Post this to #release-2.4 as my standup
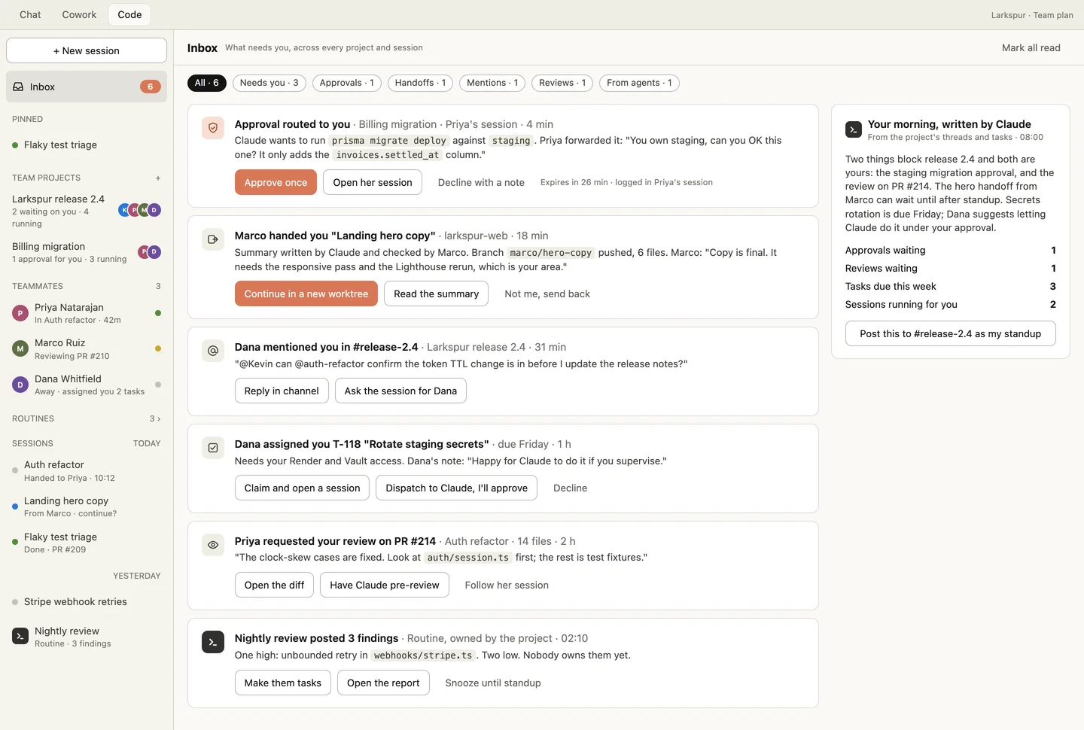 click(951, 333)
